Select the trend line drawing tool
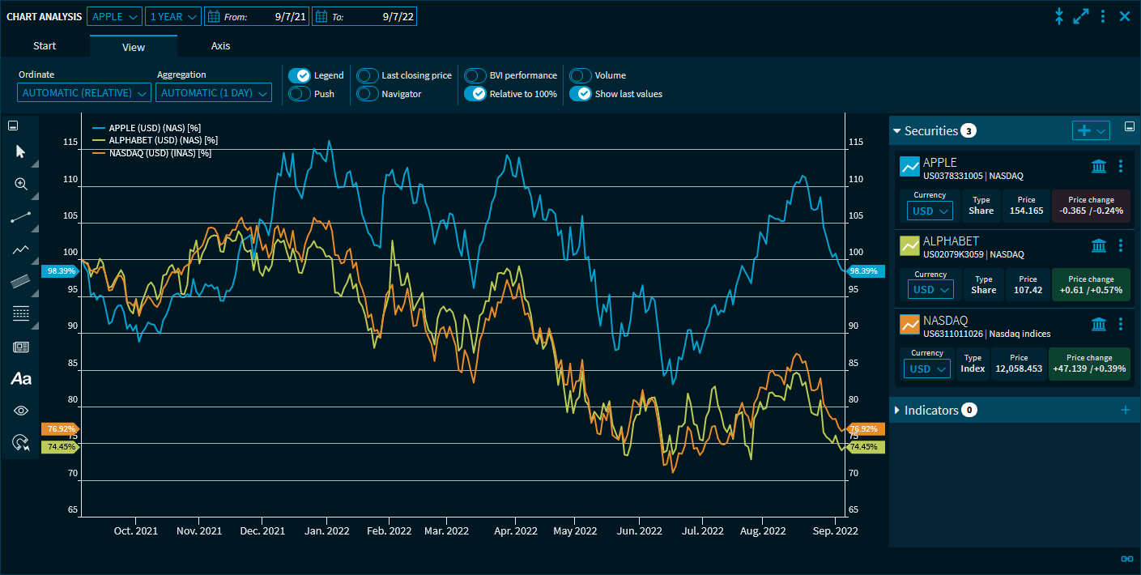This screenshot has width=1141, height=575. (21, 217)
